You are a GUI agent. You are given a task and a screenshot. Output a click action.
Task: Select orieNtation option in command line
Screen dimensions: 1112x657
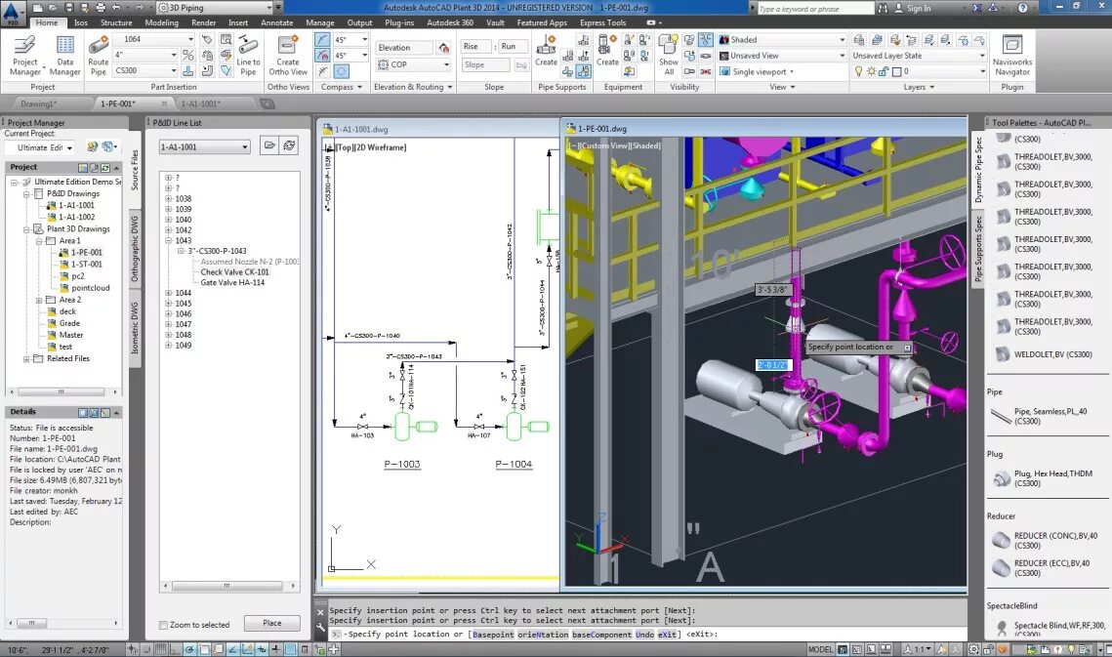click(543, 635)
